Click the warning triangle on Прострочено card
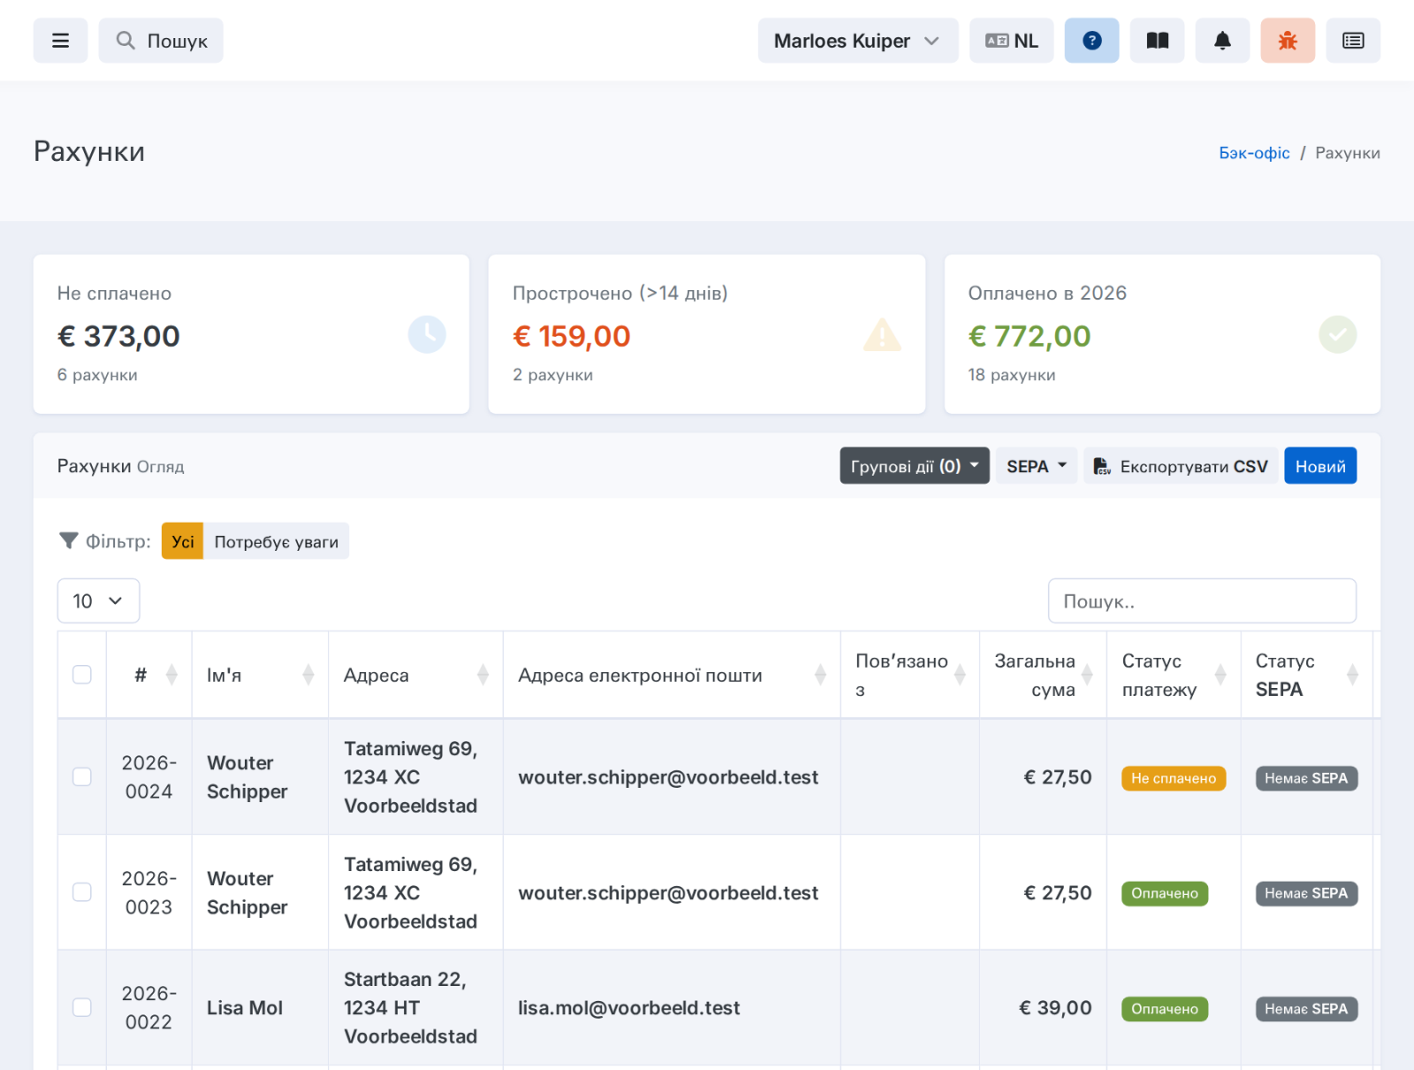 (x=882, y=334)
